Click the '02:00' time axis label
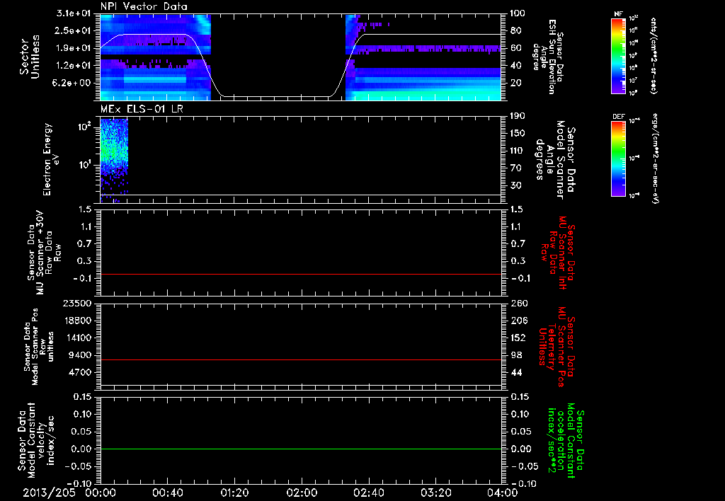This screenshot has width=725, height=501. click(x=302, y=493)
